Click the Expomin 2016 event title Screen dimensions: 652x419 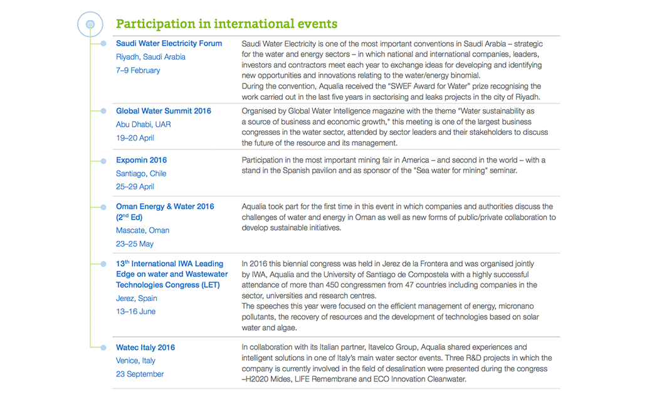coord(141,161)
